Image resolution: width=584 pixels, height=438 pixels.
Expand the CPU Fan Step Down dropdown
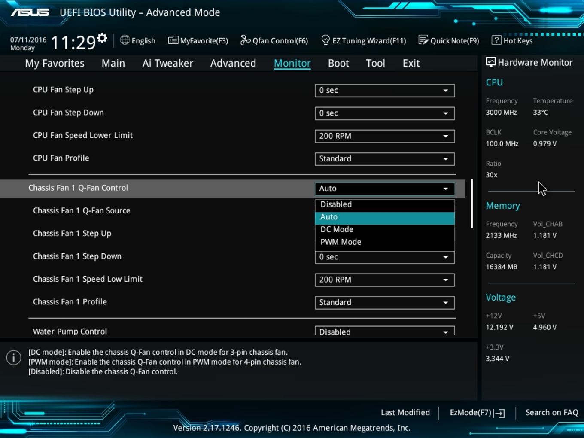pyautogui.click(x=385, y=113)
